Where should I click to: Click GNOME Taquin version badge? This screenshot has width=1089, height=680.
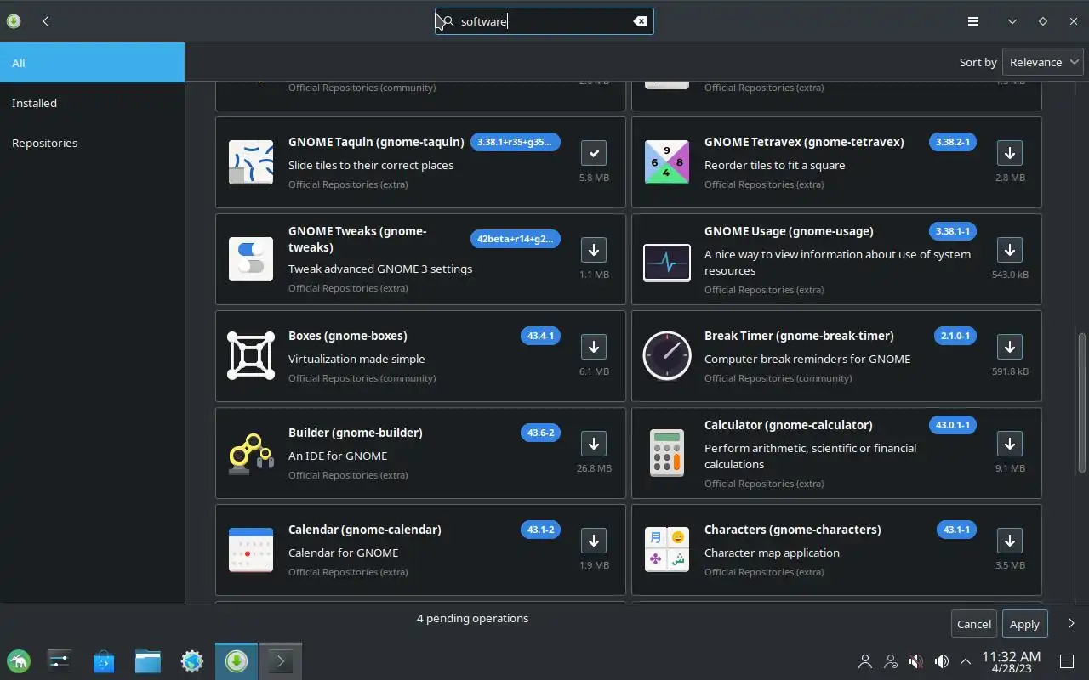click(516, 142)
